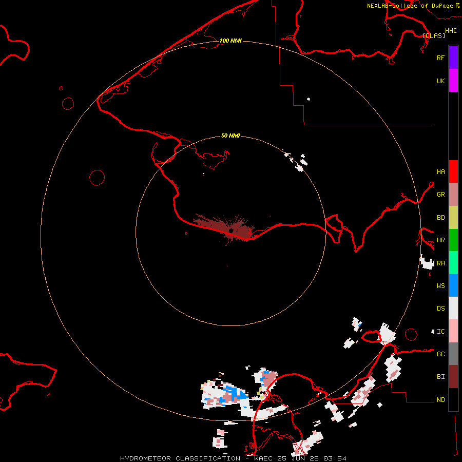Click the UK legend label
Viewport: 462px width, 462px height.
tap(440, 81)
